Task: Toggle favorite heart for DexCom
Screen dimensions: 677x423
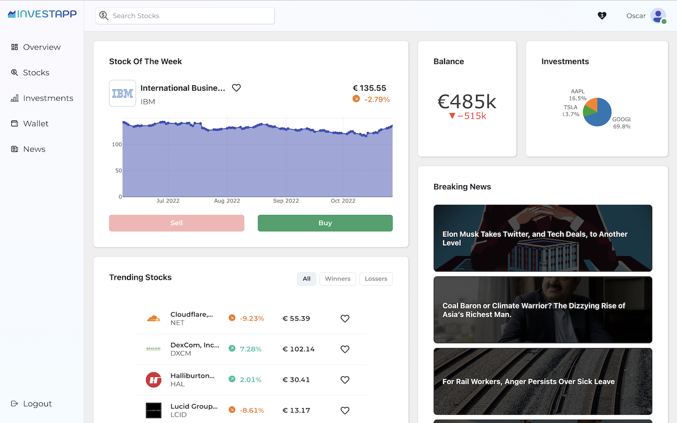Action: click(345, 349)
